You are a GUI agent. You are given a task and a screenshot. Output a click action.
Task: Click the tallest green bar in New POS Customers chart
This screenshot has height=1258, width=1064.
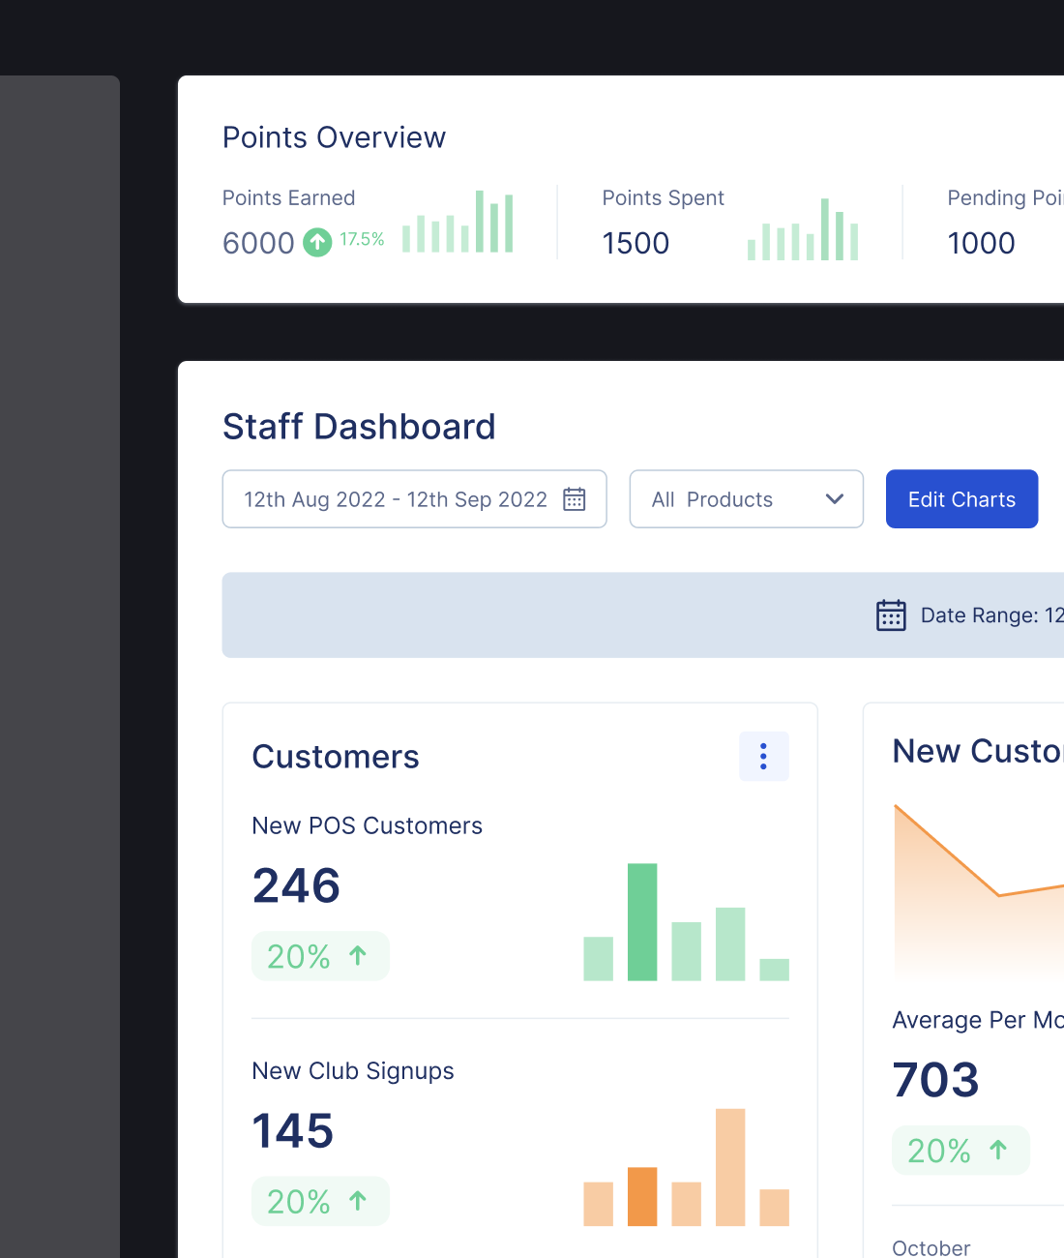click(x=642, y=922)
